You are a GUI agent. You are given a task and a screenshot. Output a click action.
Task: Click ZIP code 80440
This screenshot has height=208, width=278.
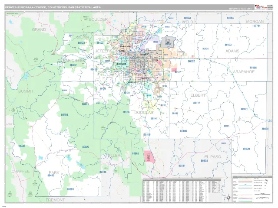click(x=22, y=146)
